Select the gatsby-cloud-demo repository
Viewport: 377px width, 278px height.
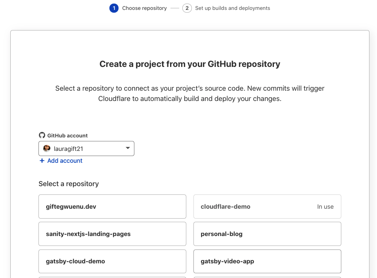coord(112,261)
